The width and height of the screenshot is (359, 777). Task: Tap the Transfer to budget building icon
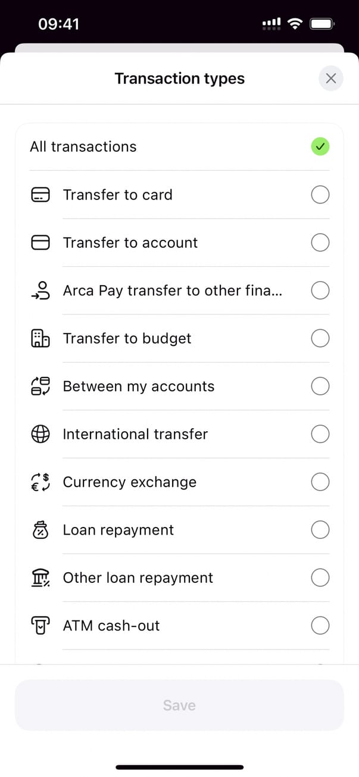(40, 338)
